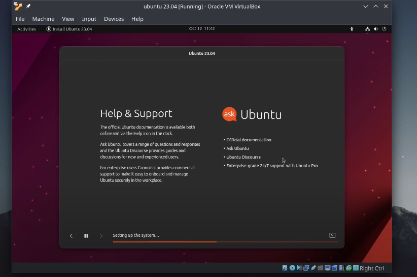This screenshot has width=417, height=277.
Task: Click the keyboard capture arrow icon
Action: (x=356, y=268)
